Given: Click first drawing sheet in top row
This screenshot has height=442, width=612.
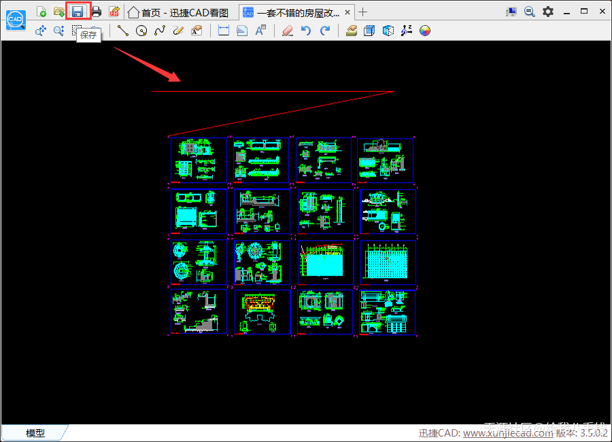Looking at the screenshot, I should click(199, 160).
